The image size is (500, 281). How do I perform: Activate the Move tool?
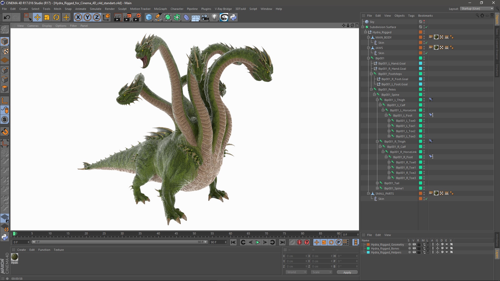click(37, 17)
